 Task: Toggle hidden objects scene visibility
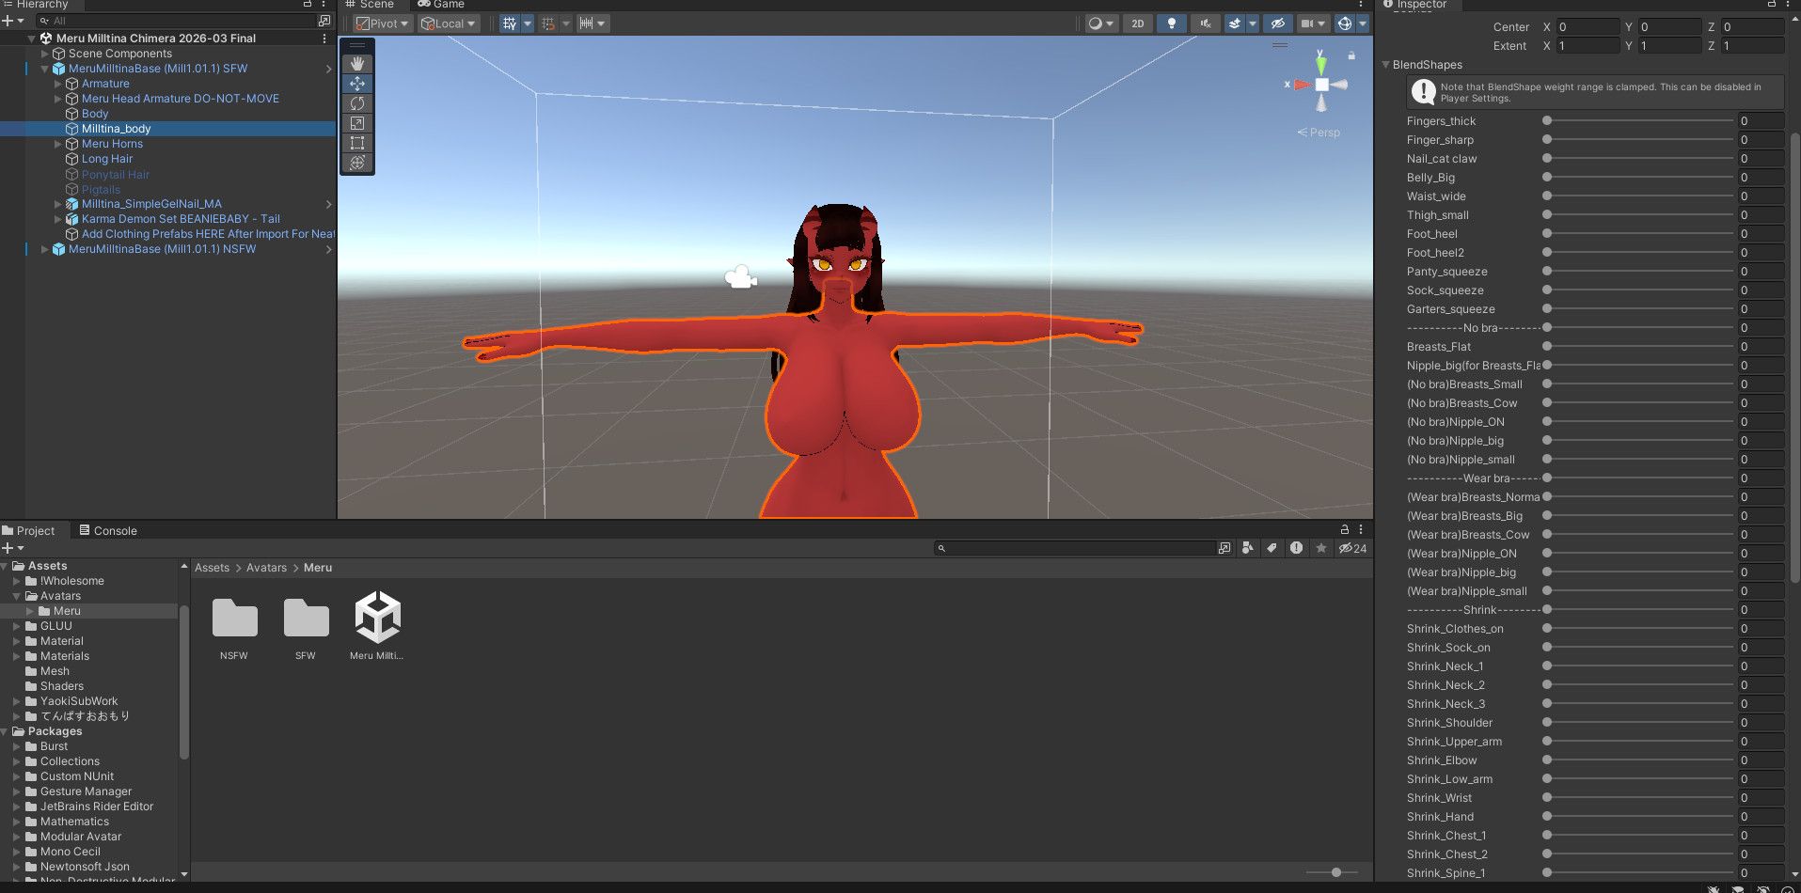(1277, 23)
